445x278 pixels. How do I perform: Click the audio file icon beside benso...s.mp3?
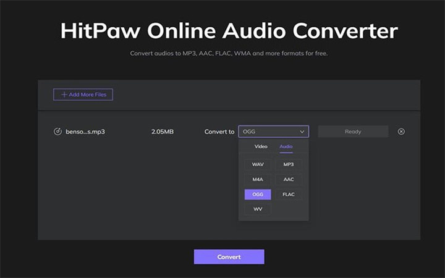point(57,132)
